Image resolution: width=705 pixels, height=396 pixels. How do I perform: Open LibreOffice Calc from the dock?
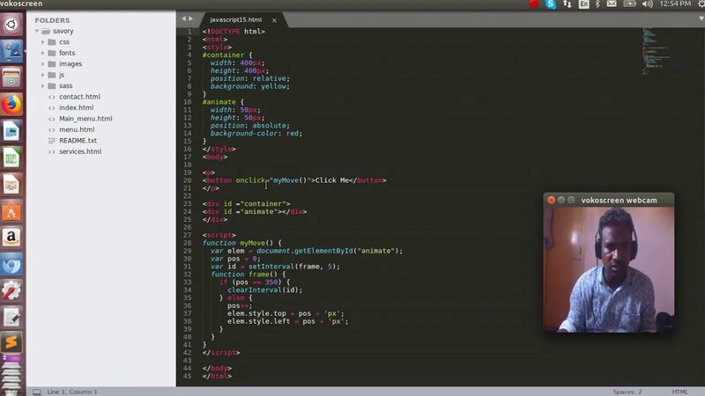point(11,158)
